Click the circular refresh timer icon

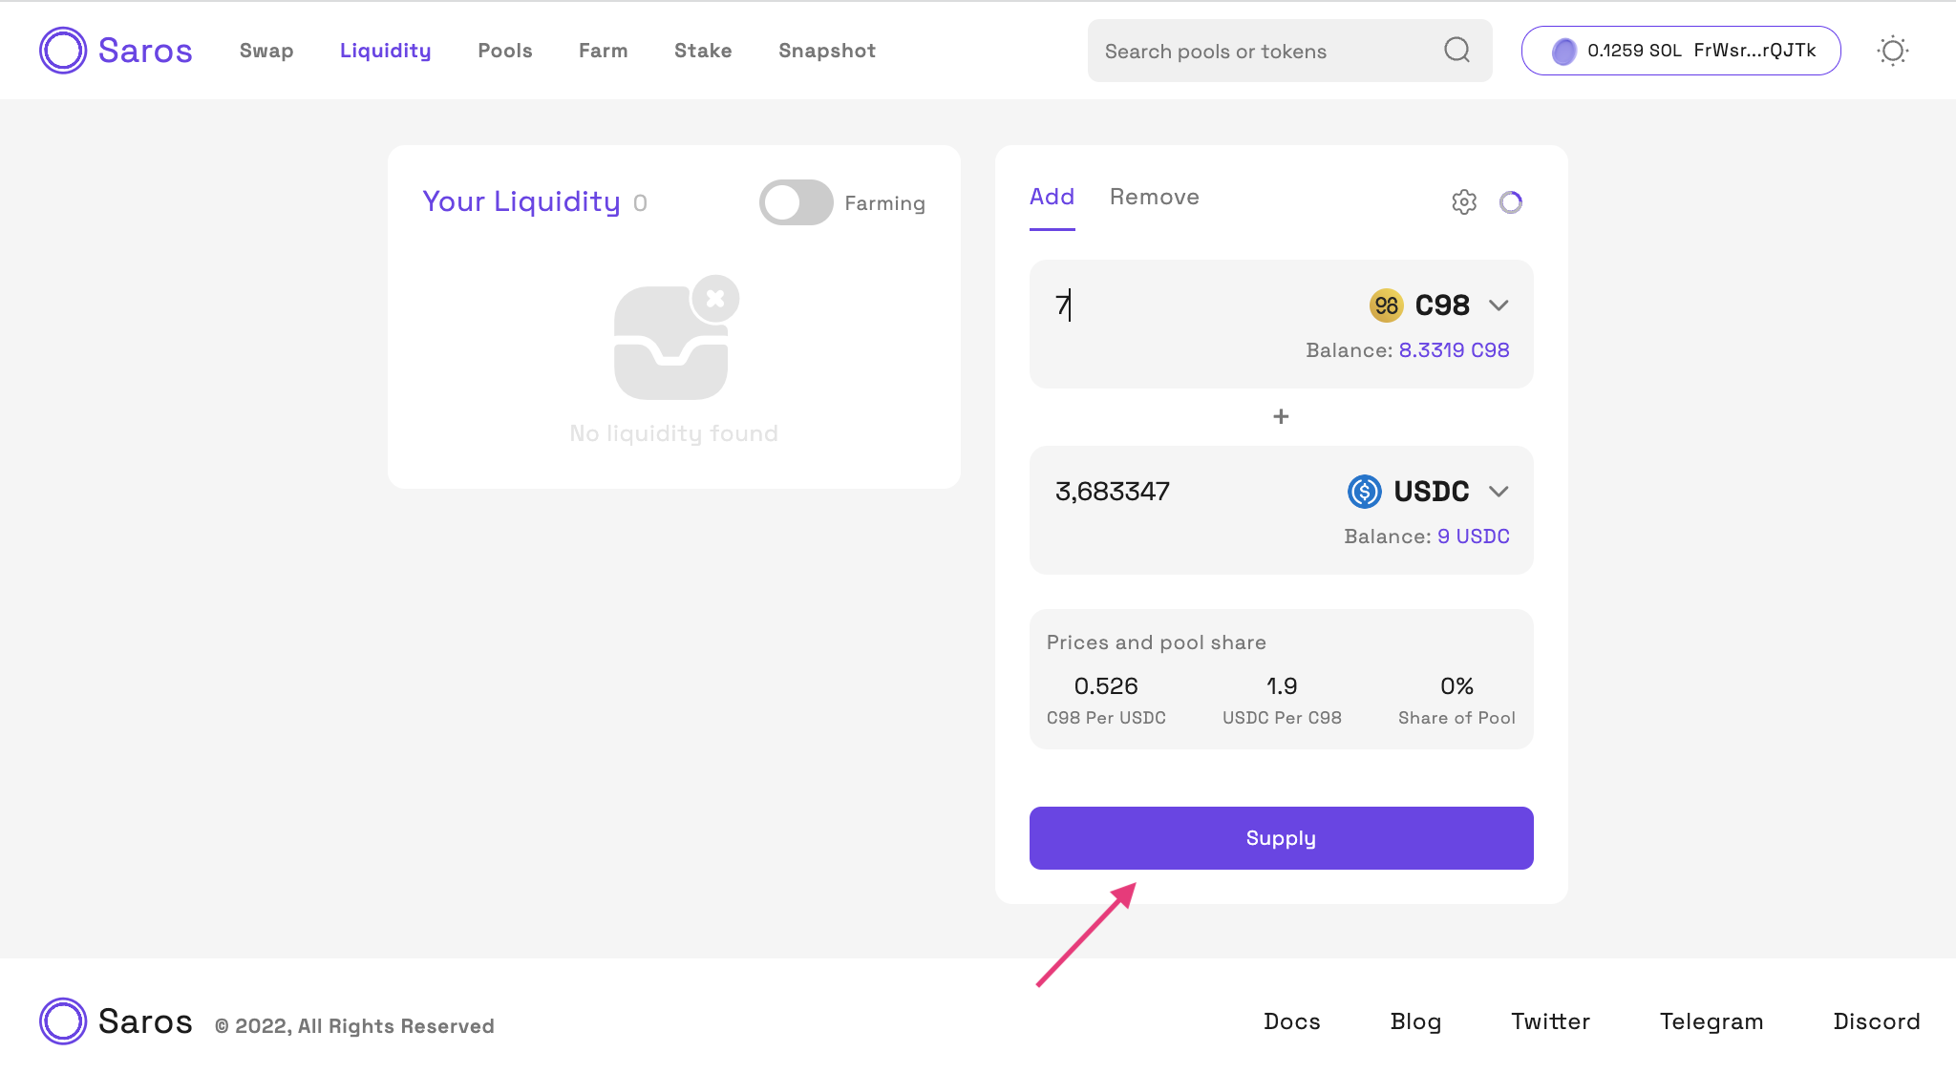coord(1511,201)
